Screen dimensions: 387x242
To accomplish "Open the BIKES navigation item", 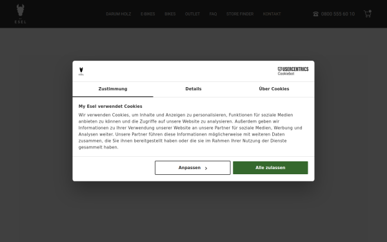I will [170, 14].
